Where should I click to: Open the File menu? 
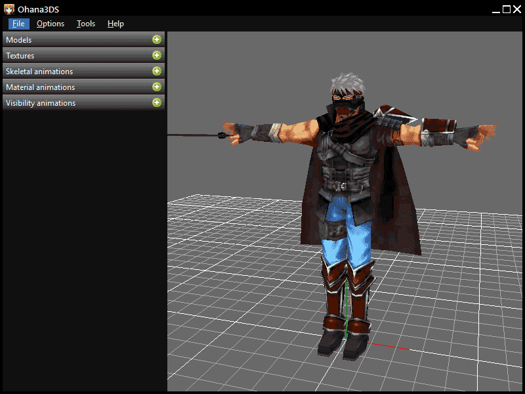click(x=19, y=24)
